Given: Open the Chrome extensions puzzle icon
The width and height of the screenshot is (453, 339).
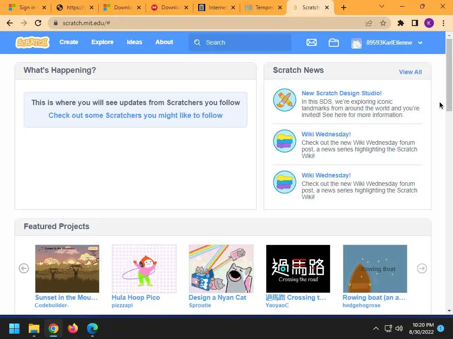Looking at the screenshot, I should click(x=400, y=23).
